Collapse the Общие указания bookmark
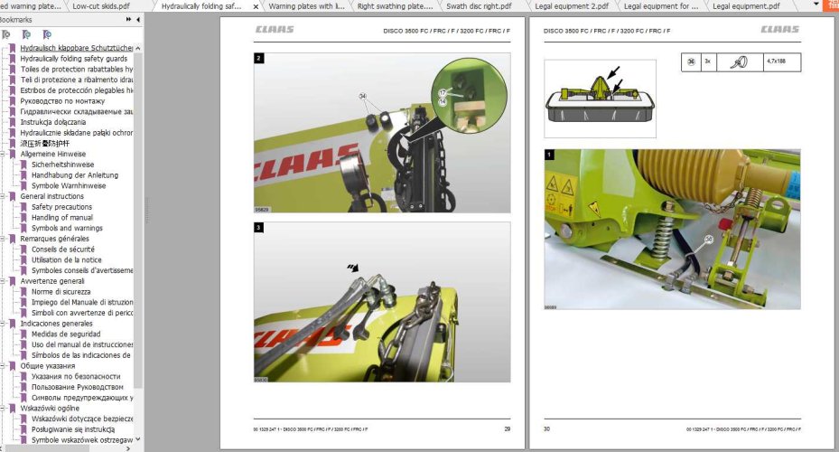 coord(2,366)
